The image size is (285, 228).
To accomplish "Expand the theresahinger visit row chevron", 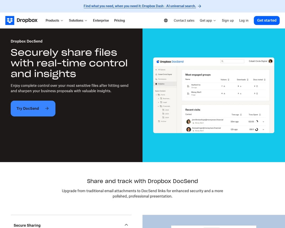I will point(263,130).
